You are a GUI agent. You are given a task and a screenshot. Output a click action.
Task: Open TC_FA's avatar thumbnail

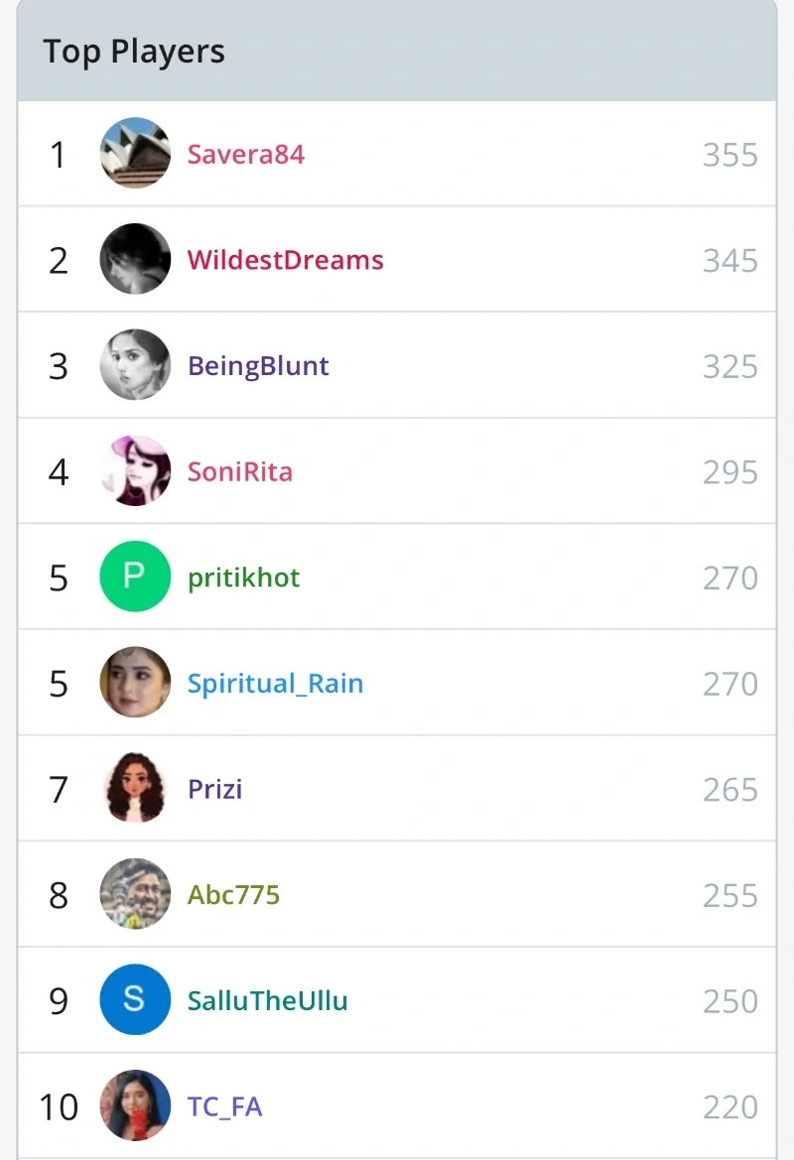(x=136, y=1105)
